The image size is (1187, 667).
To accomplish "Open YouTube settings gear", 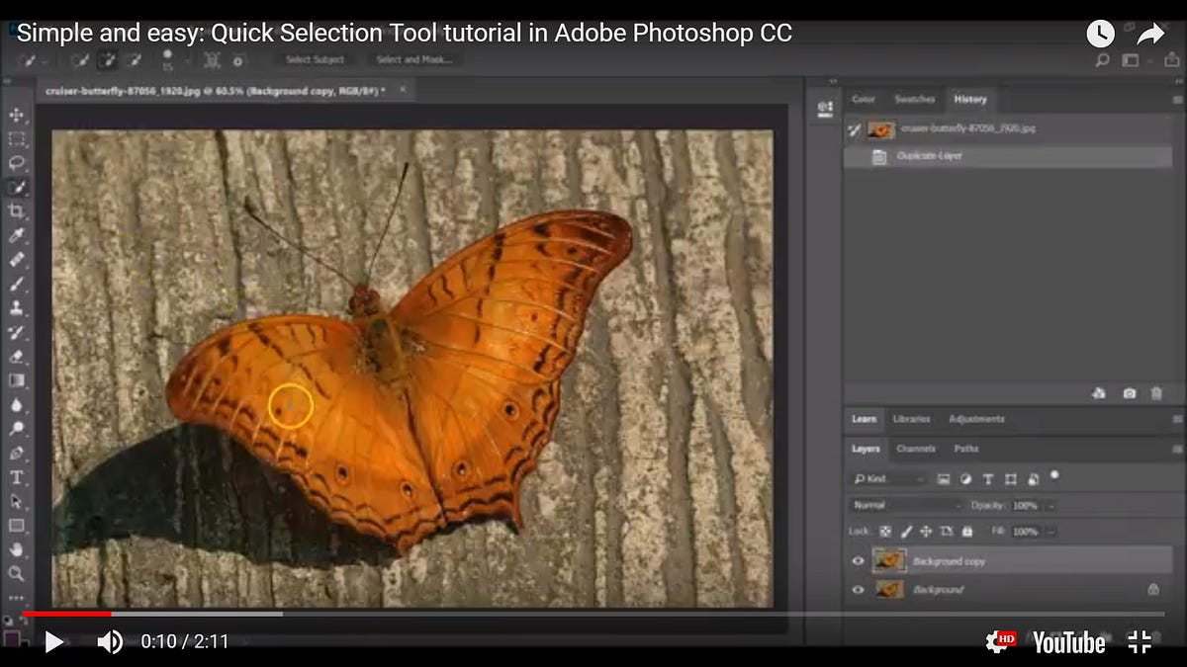I will pos(999,641).
